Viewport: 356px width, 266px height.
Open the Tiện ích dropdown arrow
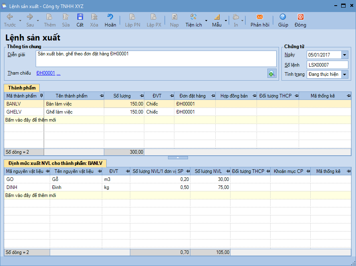click(x=206, y=20)
